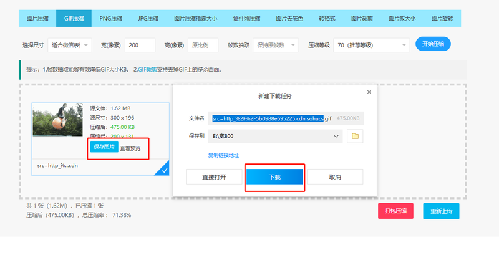
Task: Expand the 选择尺寸 dropdown
Action: [x=70, y=45]
